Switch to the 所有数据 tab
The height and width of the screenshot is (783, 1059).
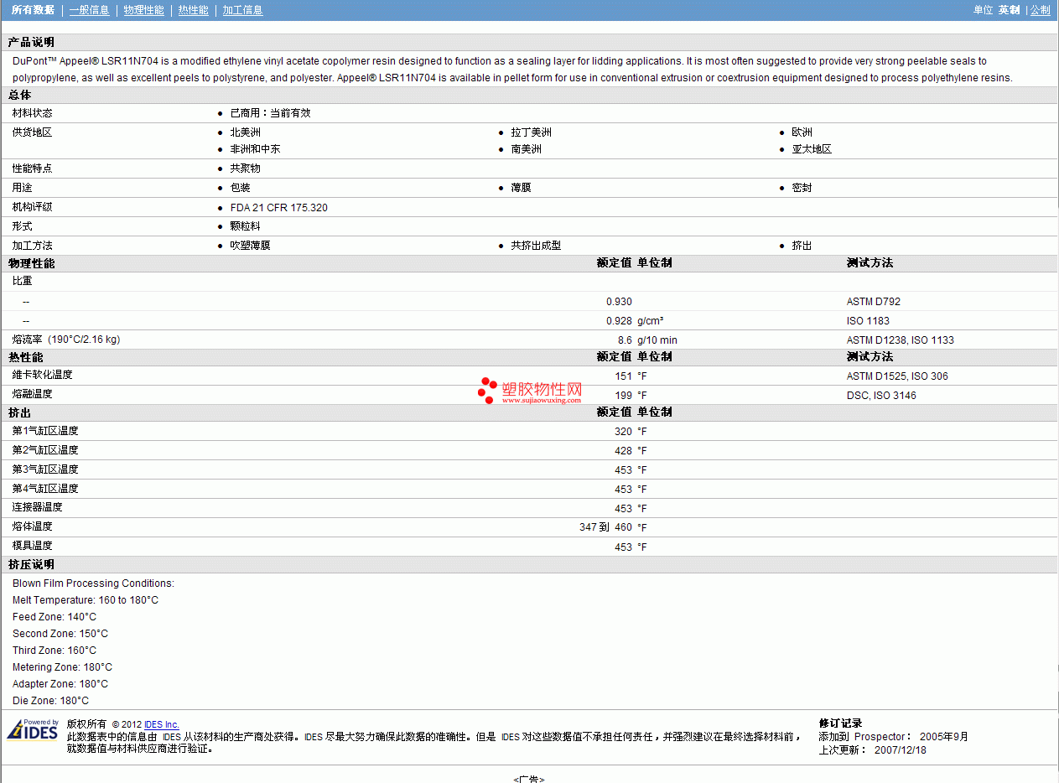33,10
